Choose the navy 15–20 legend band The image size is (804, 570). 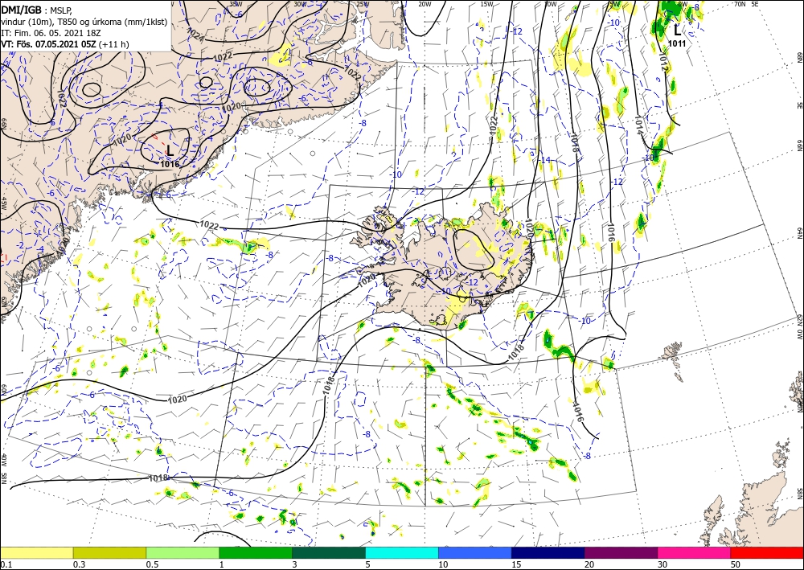(x=548, y=552)
